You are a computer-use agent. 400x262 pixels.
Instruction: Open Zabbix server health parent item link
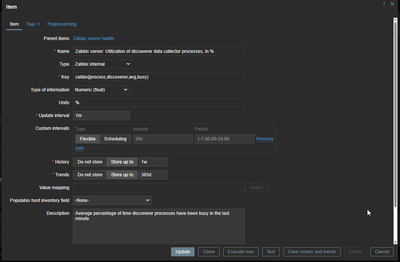93,39
